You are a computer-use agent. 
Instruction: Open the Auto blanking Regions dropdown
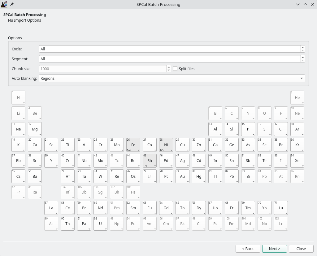pos(172,78)
